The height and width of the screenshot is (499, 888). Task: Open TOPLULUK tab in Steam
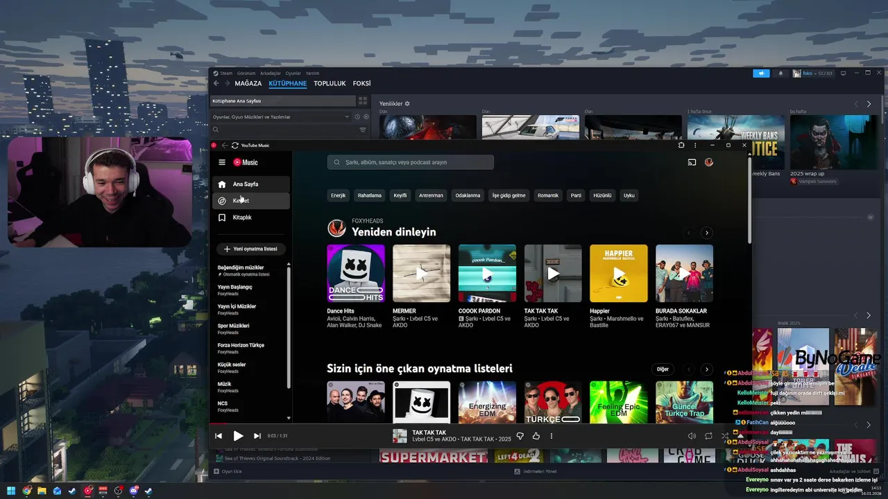pyautogui.click(x=330, y=83)
